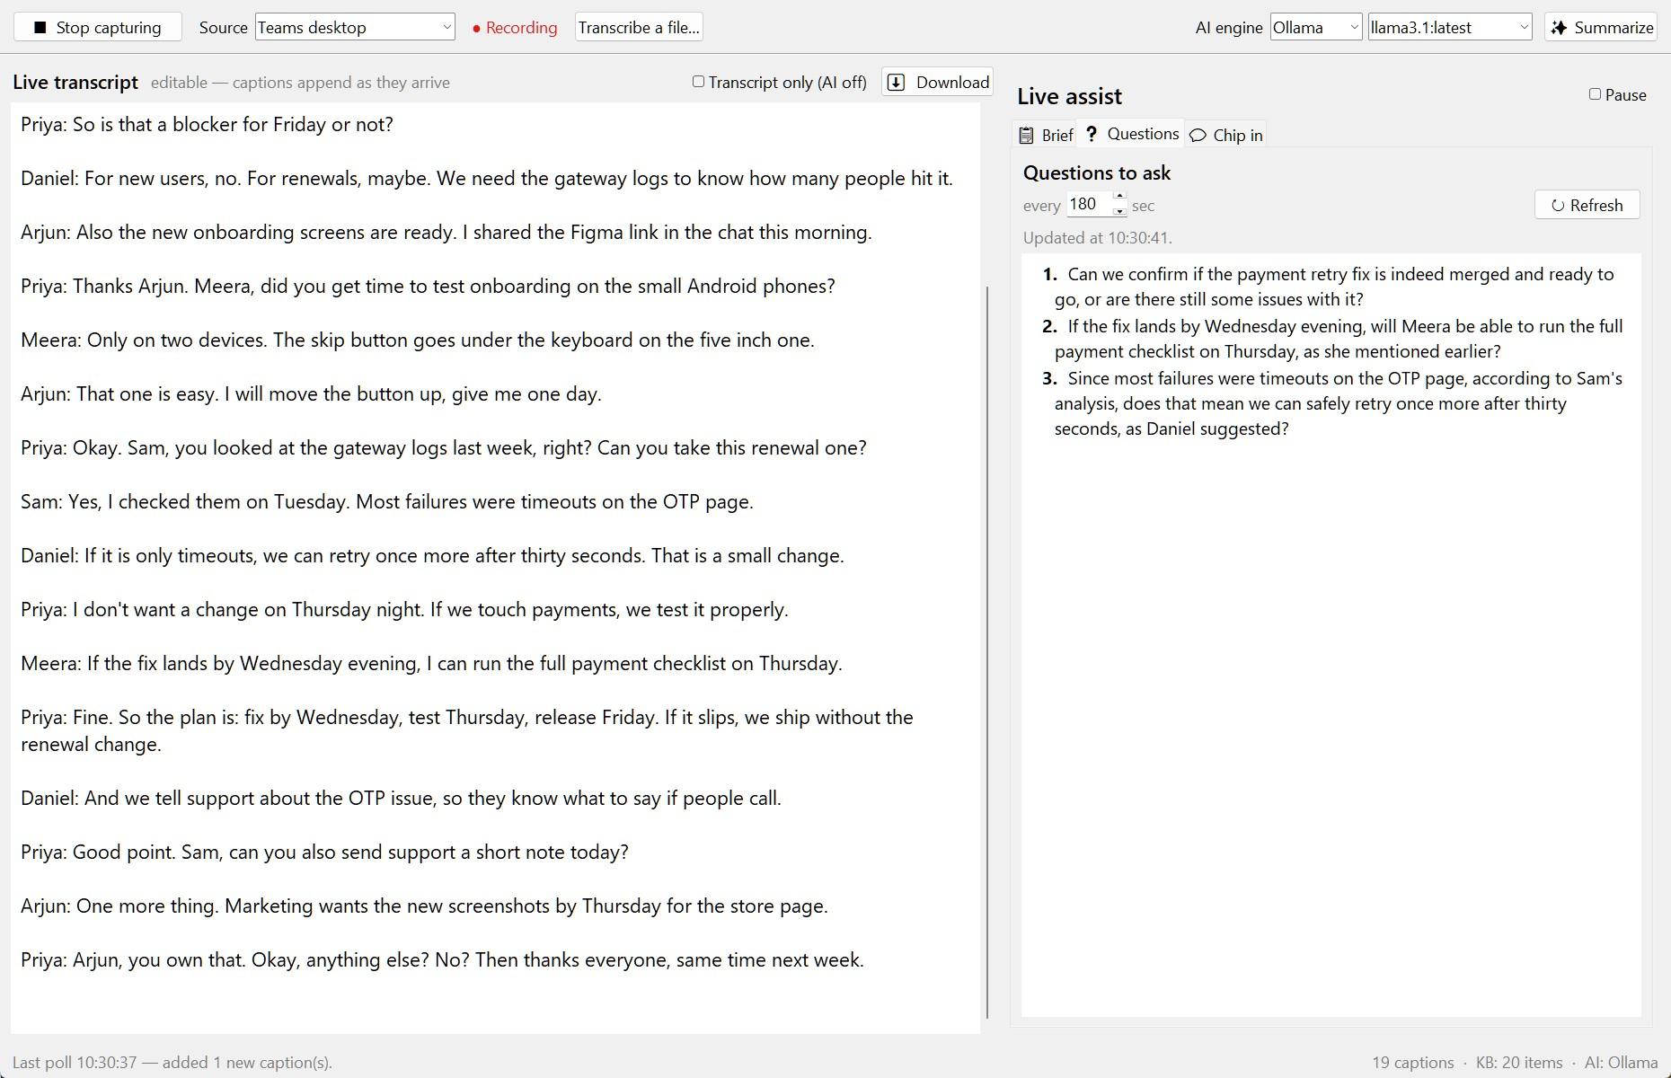Click Arjun's line about Marketing wanting screenshots
The height and width of the screenshot is (1078, 1671).
pos(424,906)
